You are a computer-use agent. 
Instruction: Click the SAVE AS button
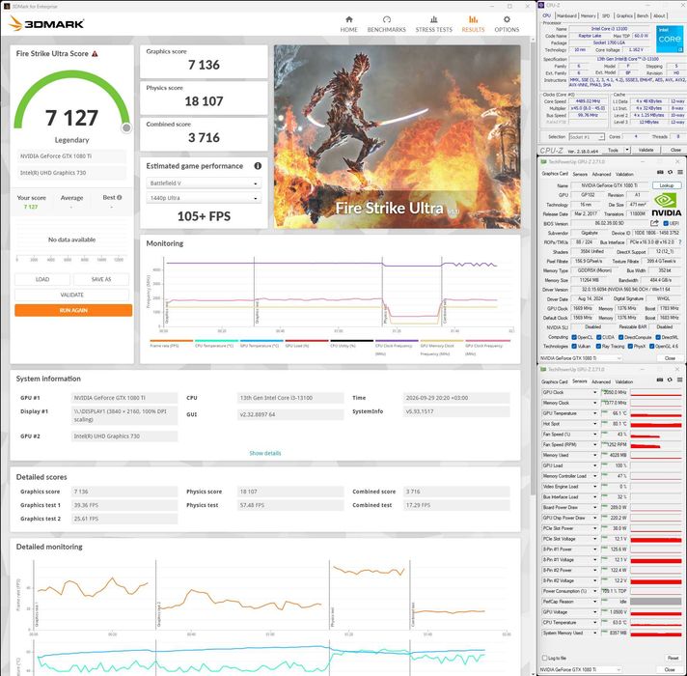pos(101,279)
